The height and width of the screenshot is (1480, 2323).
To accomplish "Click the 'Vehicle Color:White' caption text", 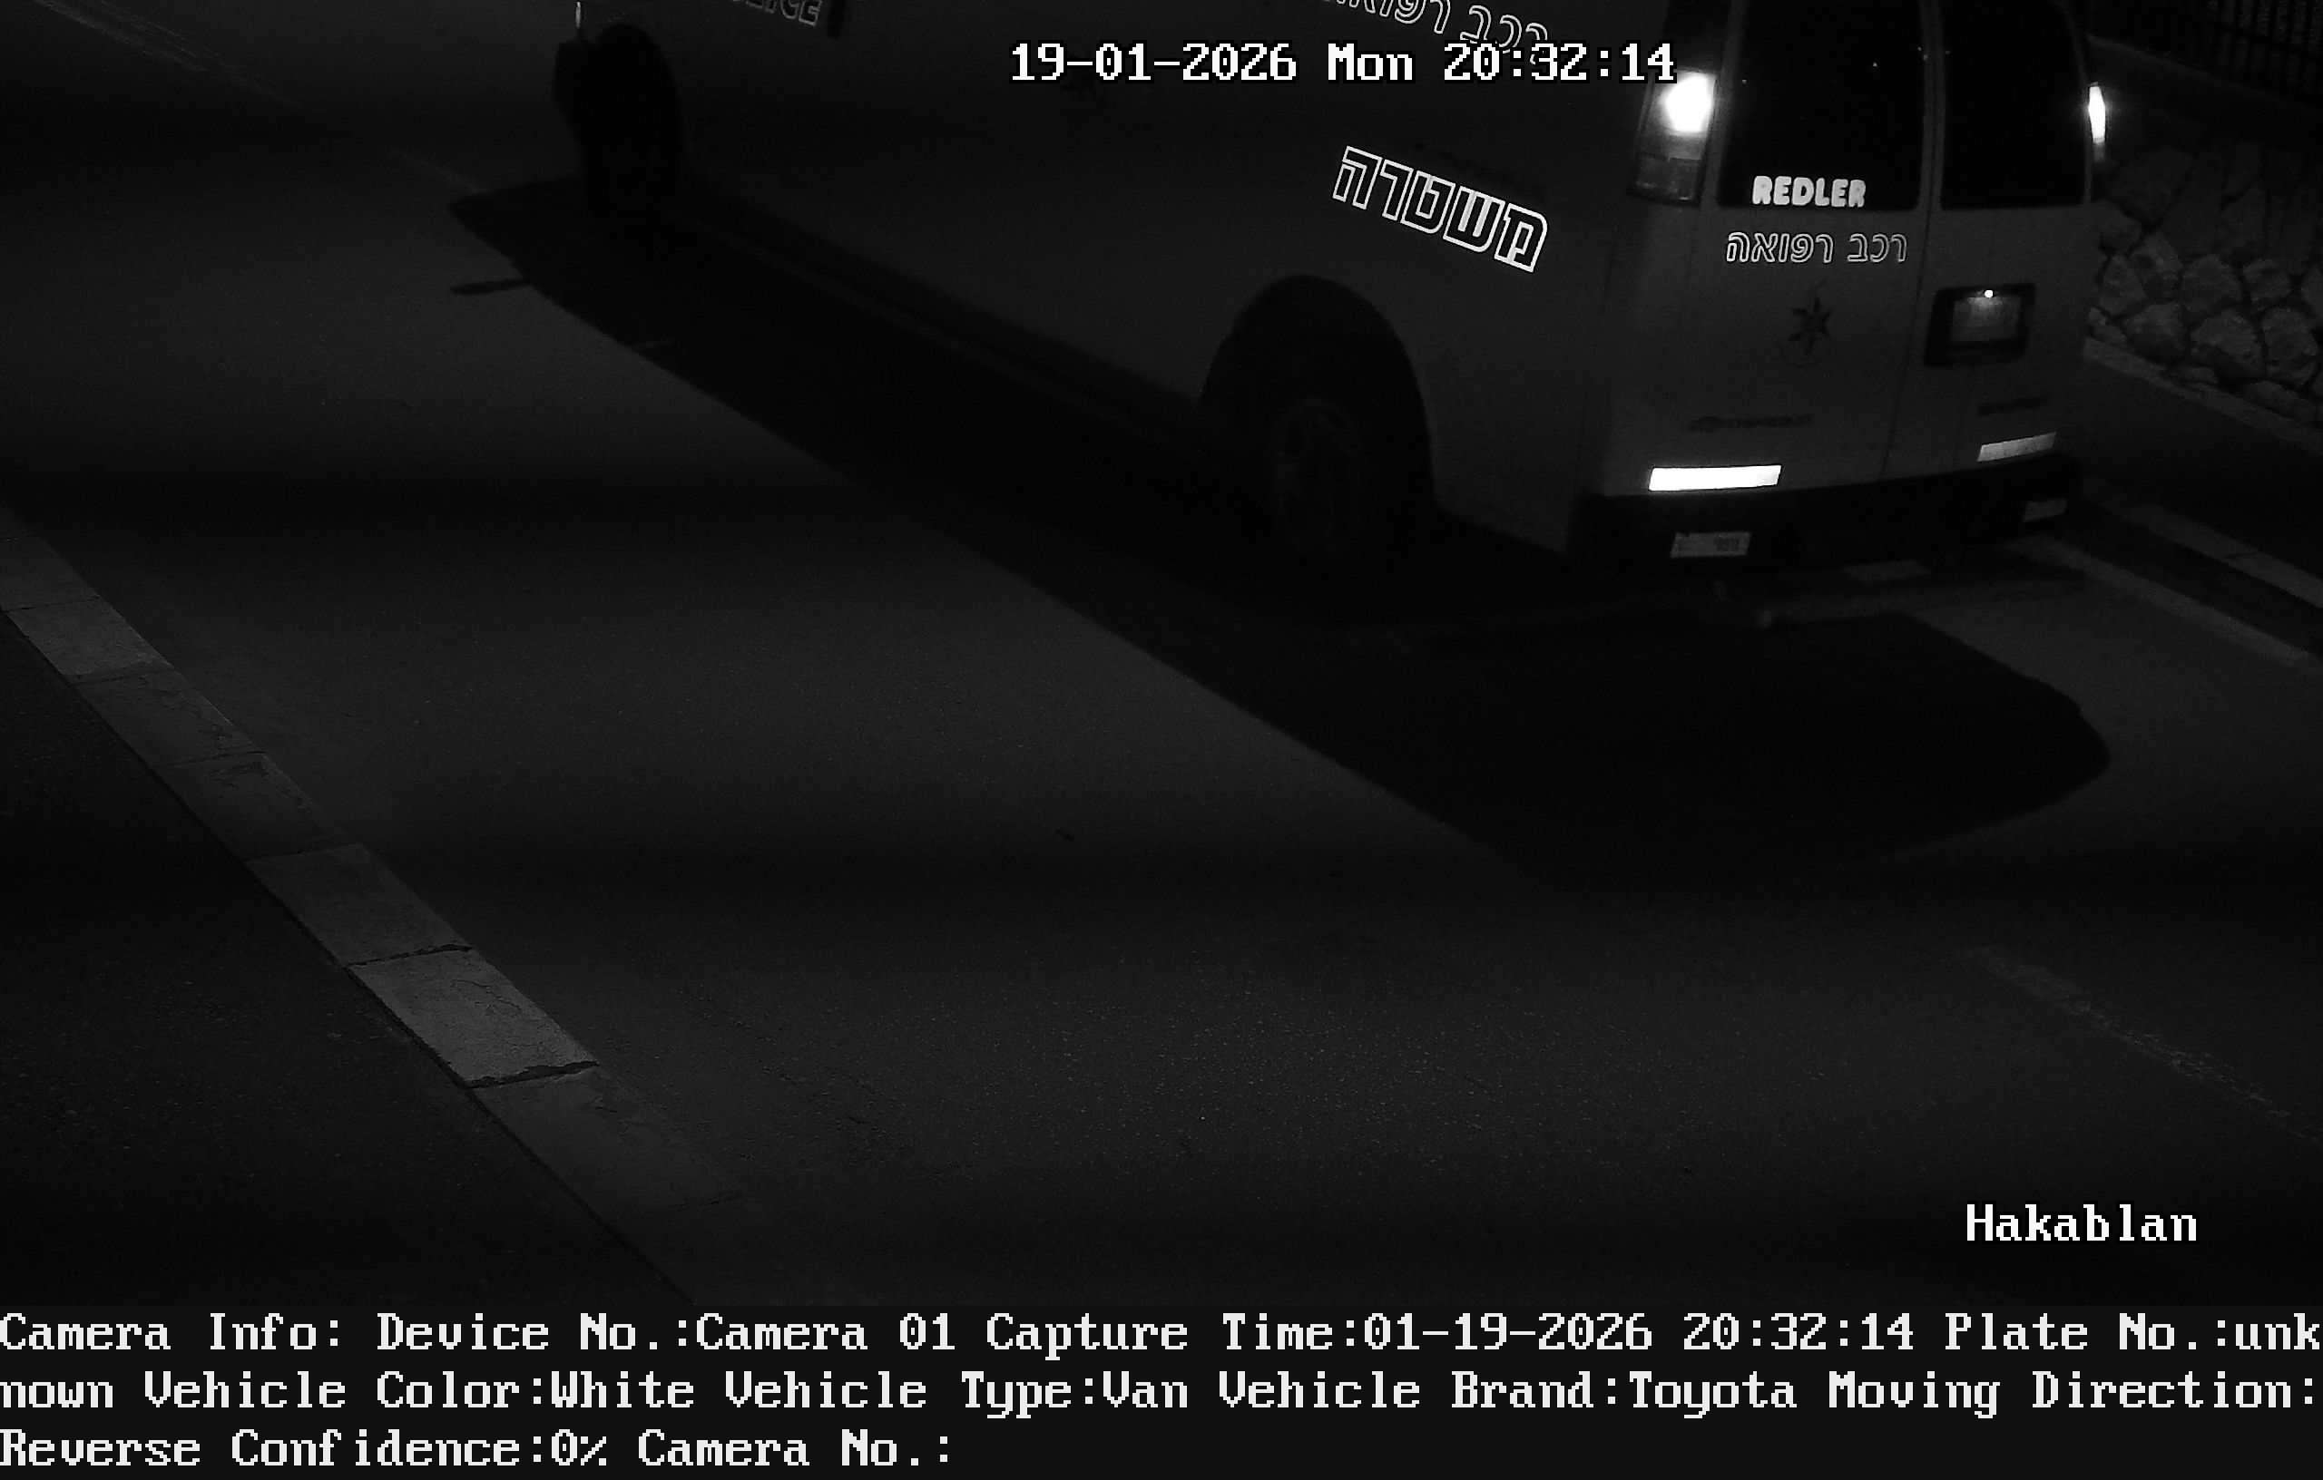I will click(x=418, y=1391).
